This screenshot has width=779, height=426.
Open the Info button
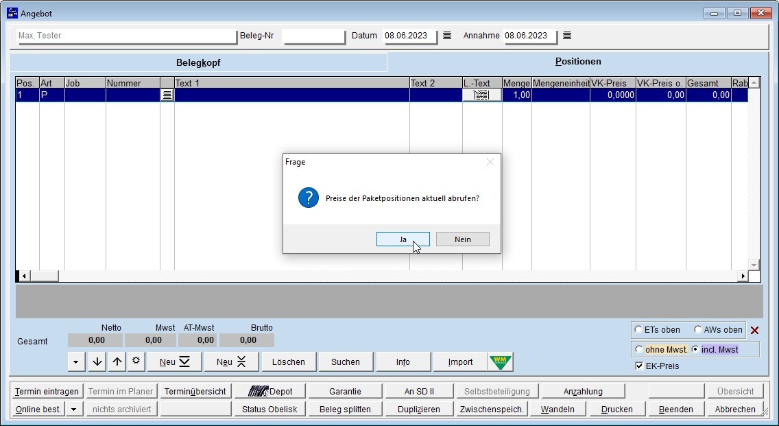tap(403, 362)
